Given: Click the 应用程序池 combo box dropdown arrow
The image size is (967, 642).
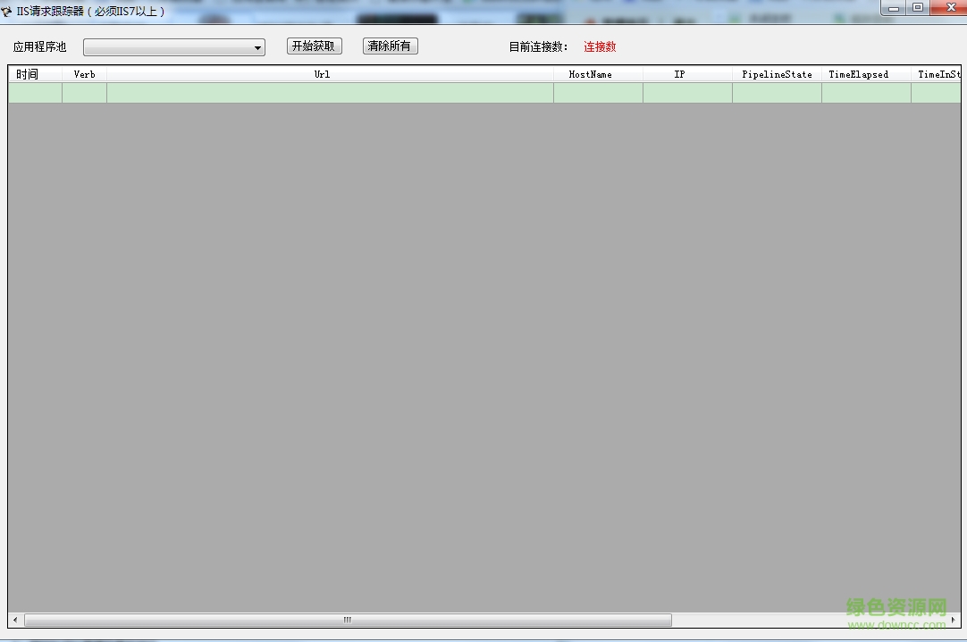Looking at the screenshot, I should (258, 47).
